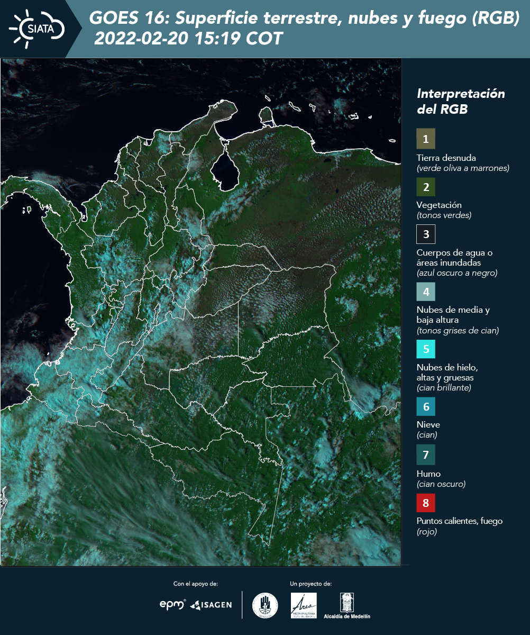
Task: Click the date '2022-02-20 15:19 COT'
Action: 188,39
